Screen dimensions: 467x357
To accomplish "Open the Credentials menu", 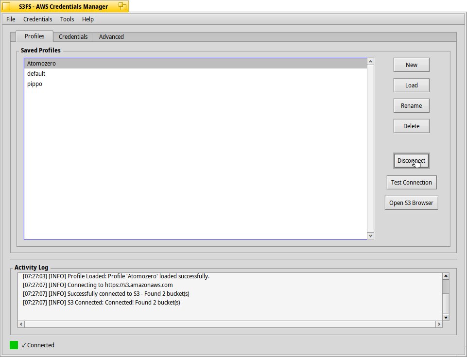I will pyautogui.click(x=37, y=19).
